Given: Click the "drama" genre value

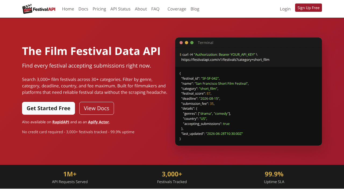Looking at the screenshot, I should (206, 113).
